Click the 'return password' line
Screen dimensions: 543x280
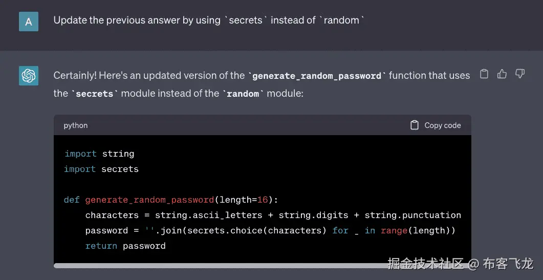[x=125, y=246]
